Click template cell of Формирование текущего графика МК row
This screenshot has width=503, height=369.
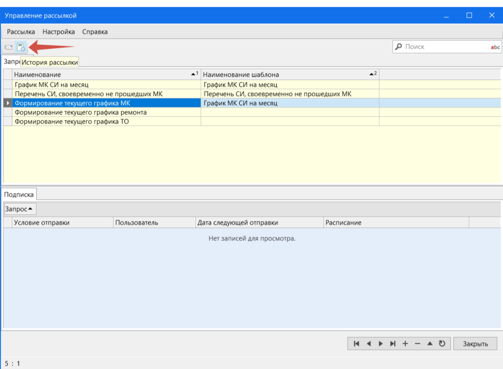tap(290, 103)
